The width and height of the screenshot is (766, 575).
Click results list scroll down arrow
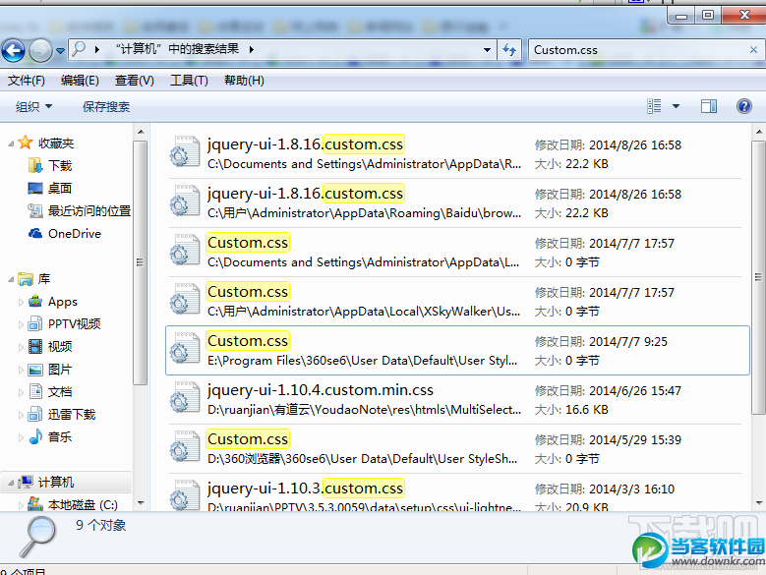pyautogui.click(x=759, y=503)
